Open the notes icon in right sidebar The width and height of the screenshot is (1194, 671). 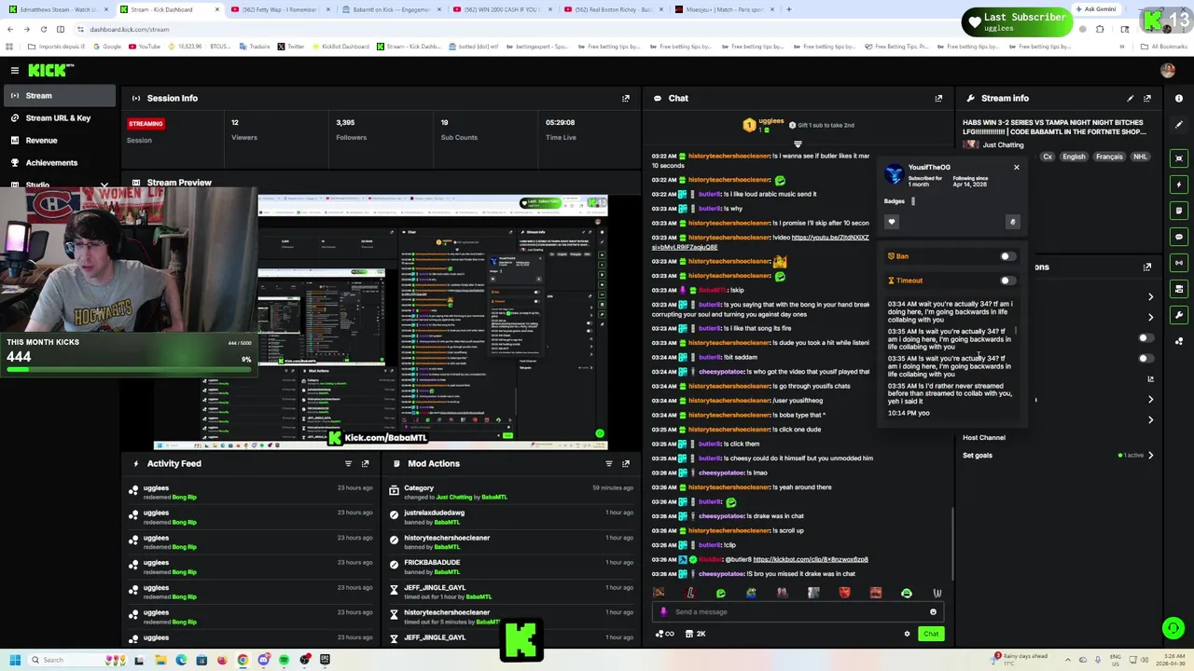coord(1180,211)
